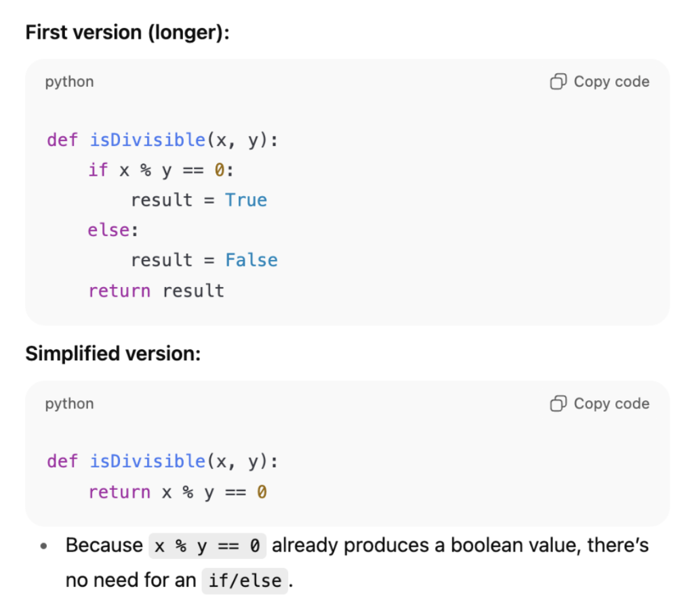Click "Simplified version:" heading

click(113, 353)
